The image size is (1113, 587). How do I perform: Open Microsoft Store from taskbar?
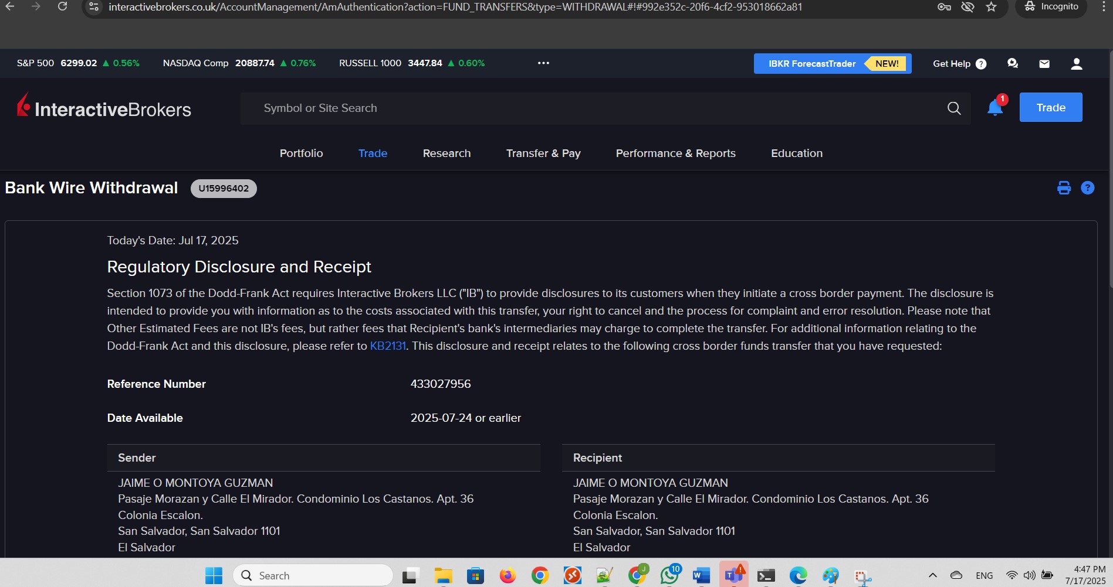click(475, 576)
